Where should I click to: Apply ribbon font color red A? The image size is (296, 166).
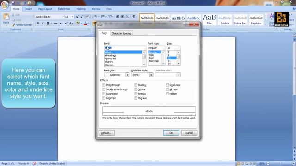(x=86, y=24)
